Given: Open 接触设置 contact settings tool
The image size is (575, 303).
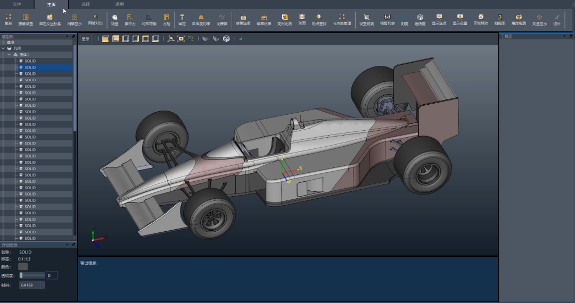Looking at the screenshot, I should (26, 20).
